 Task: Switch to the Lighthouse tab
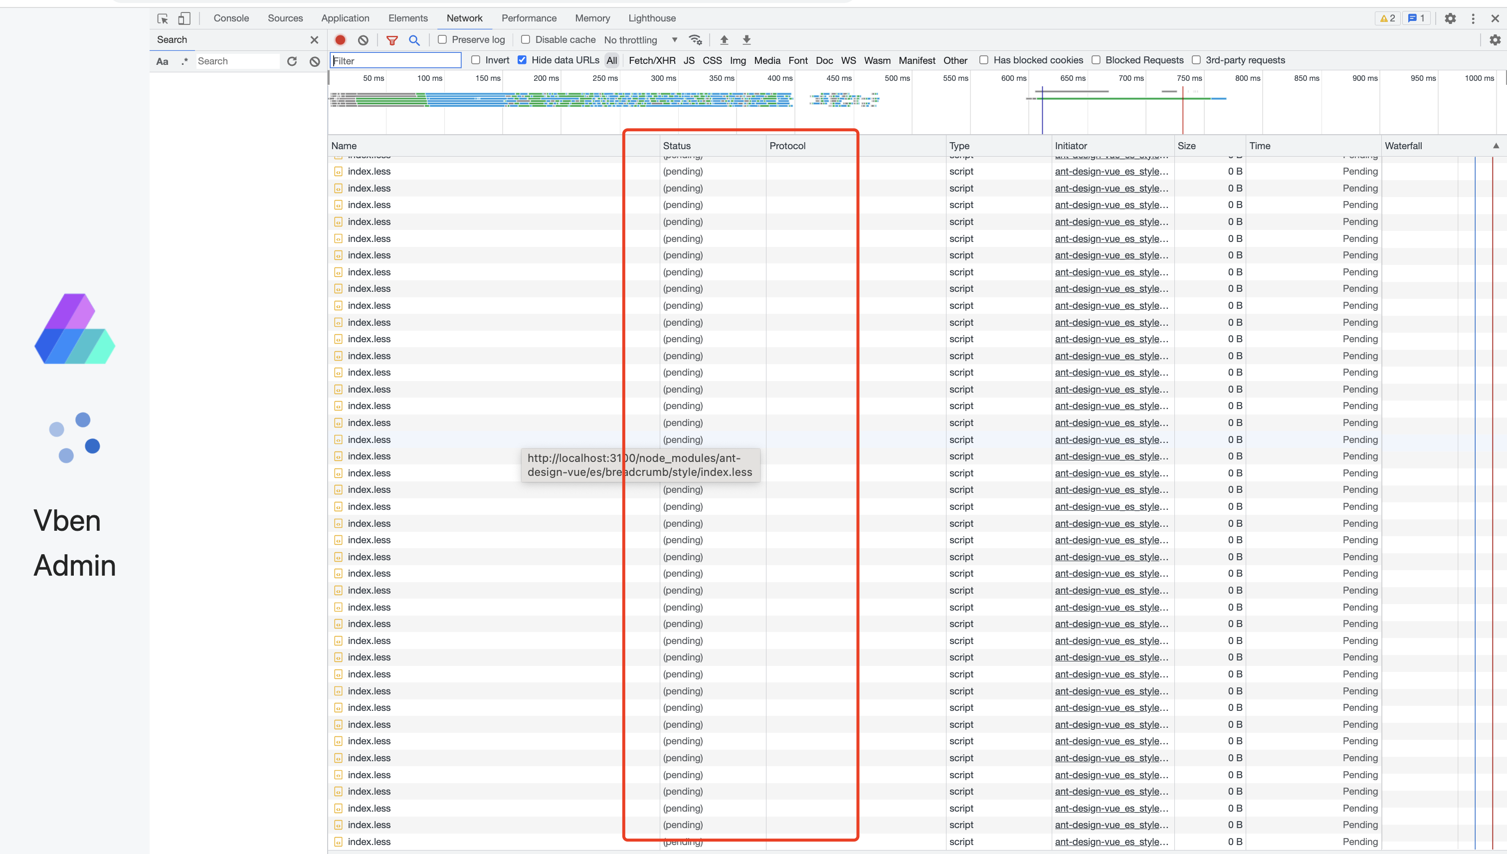click(x=651, y=18)
